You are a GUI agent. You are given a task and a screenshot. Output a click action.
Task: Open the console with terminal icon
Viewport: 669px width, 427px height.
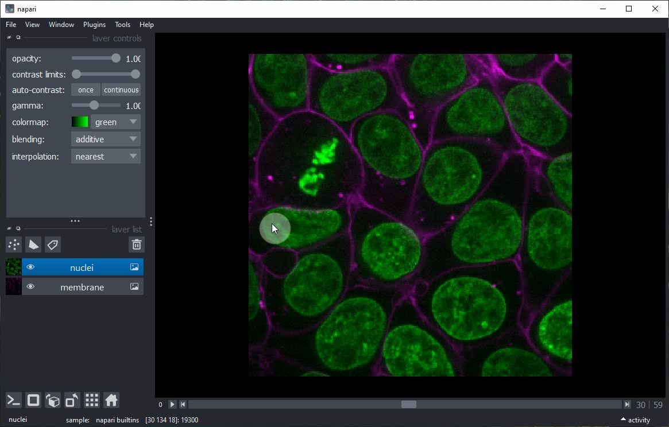(14, 400)
